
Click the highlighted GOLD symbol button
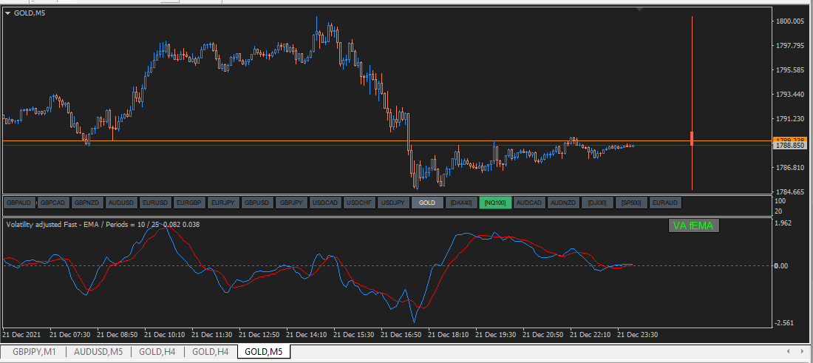click(x=427, y=203)
